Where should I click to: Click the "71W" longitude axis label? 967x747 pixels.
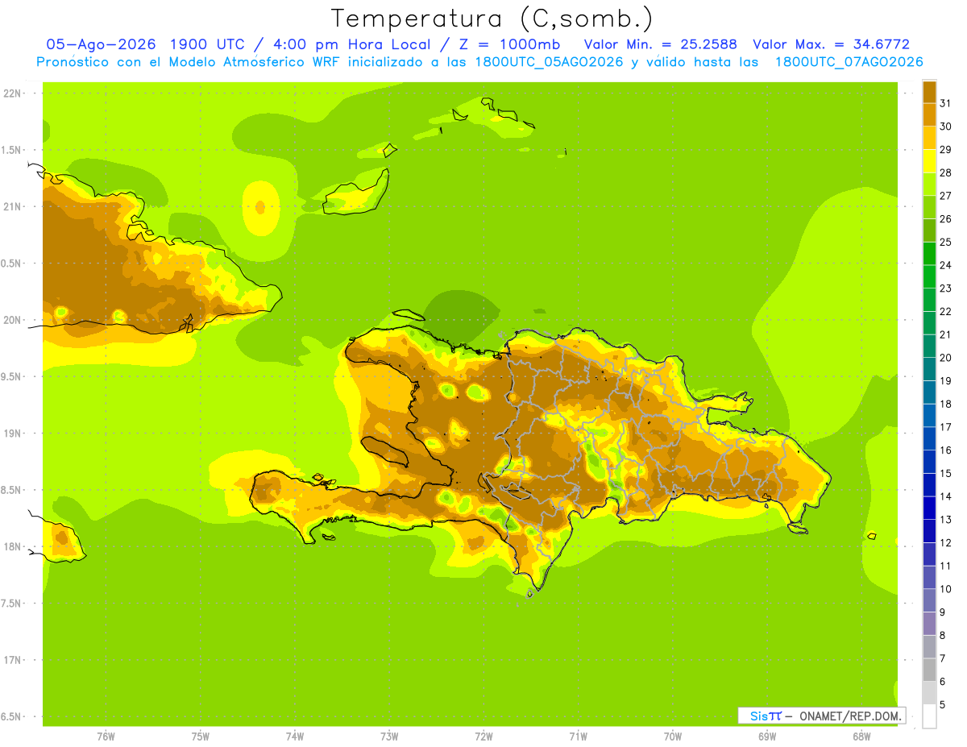(x=578, y=737)
